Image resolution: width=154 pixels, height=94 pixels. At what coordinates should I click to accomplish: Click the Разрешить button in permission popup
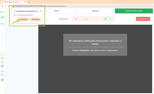coord(24,19)
